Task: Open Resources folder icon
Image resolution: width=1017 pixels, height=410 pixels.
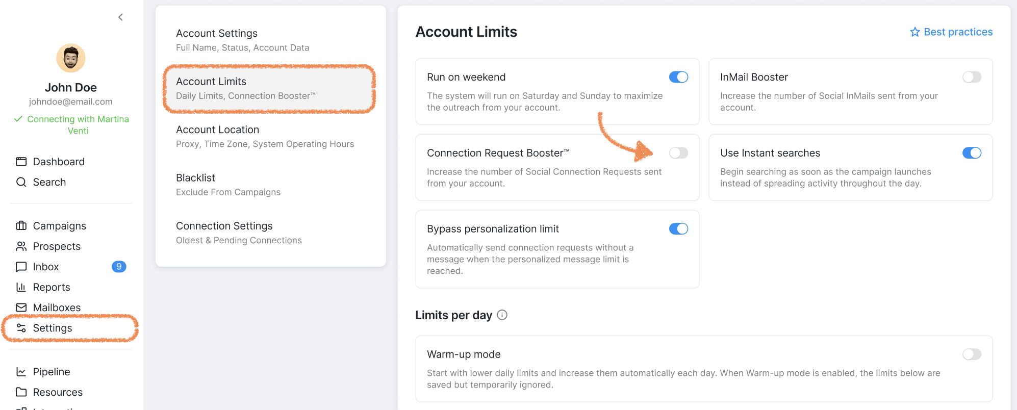Action: tap(21, 392)
